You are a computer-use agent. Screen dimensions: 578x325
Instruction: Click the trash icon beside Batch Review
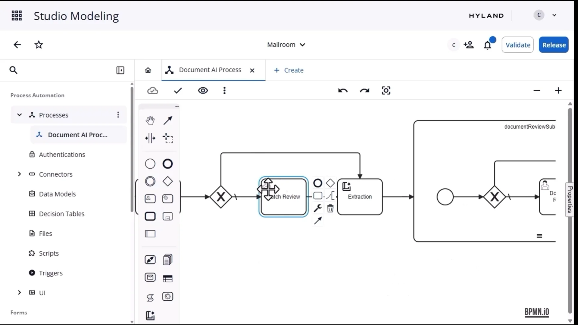pyautogui.click(x=330, y=208)
